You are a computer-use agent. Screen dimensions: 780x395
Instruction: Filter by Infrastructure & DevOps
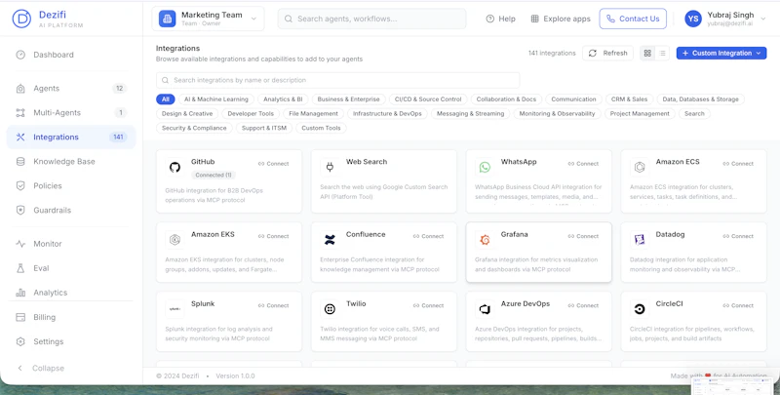(x=387, y=113)
